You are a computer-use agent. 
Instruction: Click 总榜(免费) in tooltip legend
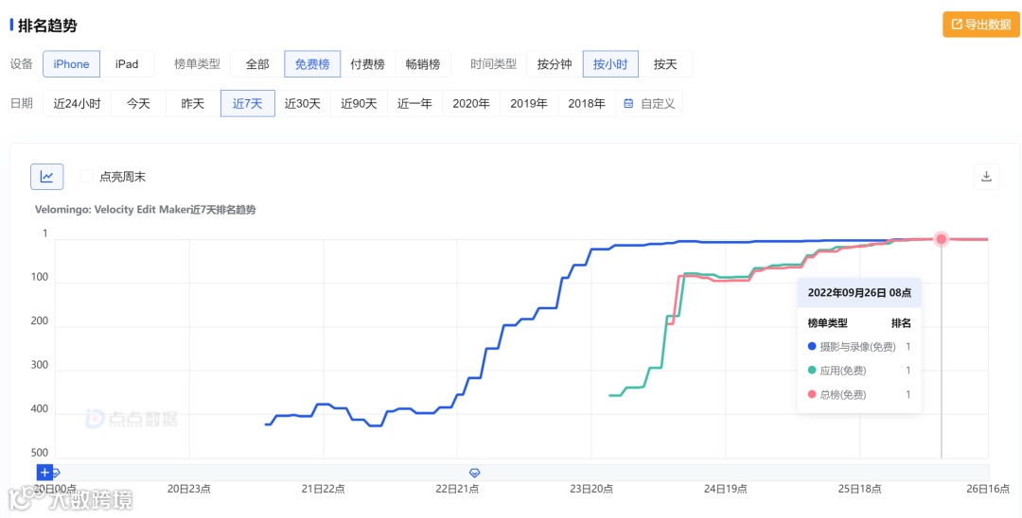[x=843, y=394]
